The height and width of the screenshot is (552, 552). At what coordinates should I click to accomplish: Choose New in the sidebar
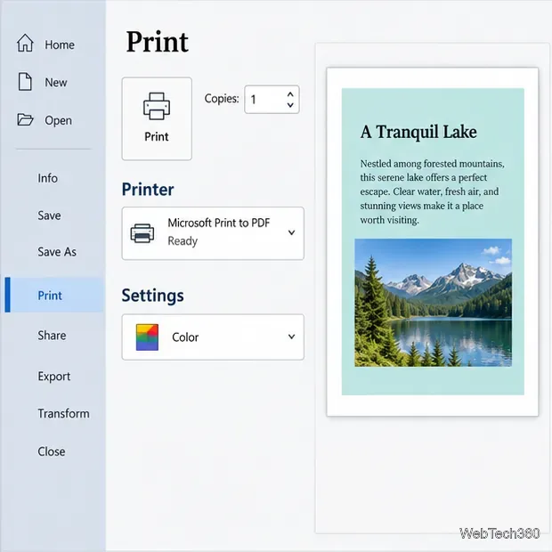tap(55, 83)
